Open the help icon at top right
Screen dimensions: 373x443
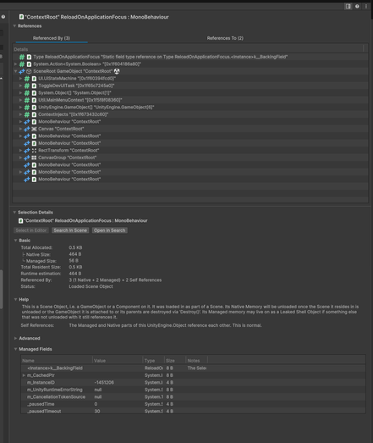pos(357,6)
